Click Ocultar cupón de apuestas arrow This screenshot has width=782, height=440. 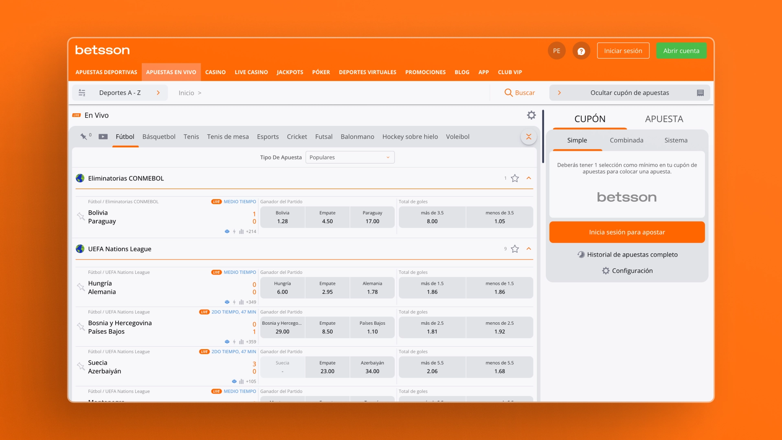[x=559, y=93]
